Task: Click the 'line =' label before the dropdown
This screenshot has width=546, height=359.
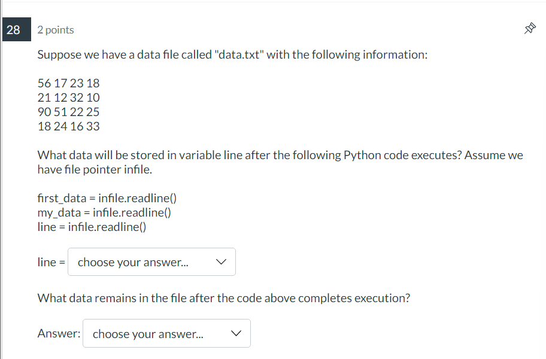Action: [51, 262]
